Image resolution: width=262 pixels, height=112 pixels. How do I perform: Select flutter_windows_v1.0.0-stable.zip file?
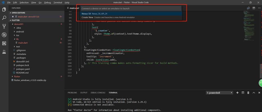pos(30,80)
